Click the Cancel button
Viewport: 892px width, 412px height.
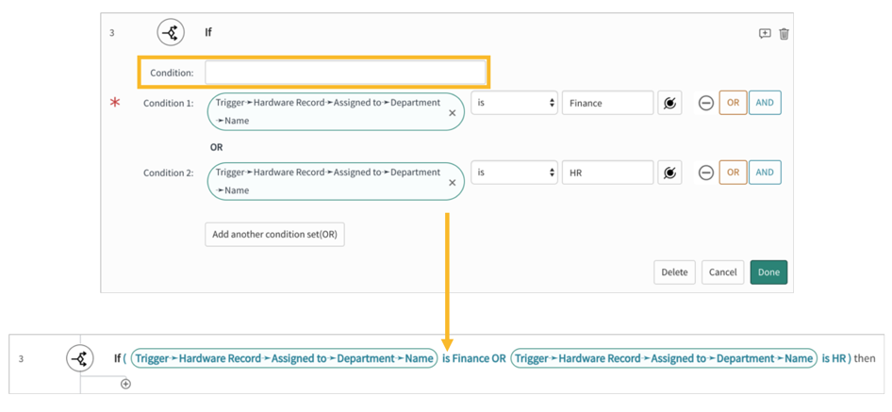coord(722,272)
